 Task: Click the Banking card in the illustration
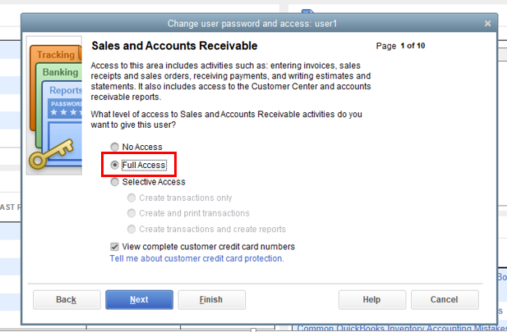pyautogui.click(x=60, y=72)
